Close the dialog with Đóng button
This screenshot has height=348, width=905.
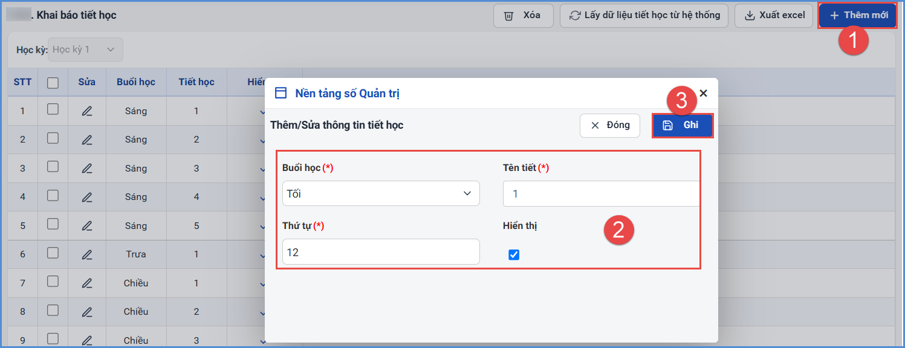pyautogui.click(x=610, y=126)
